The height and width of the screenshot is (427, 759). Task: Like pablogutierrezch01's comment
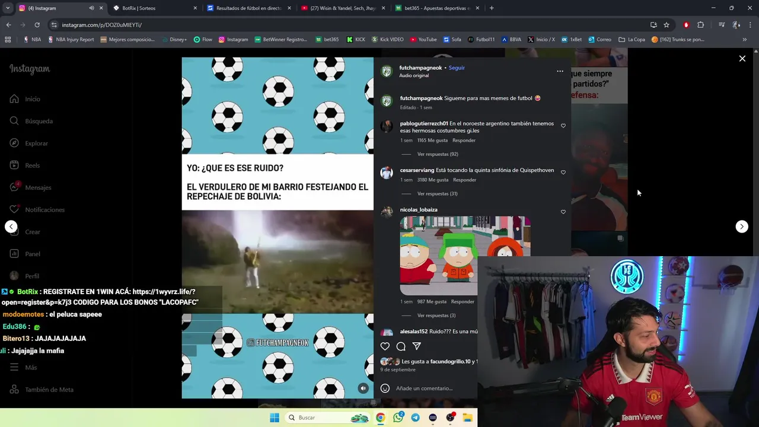[x=563, y=126]
